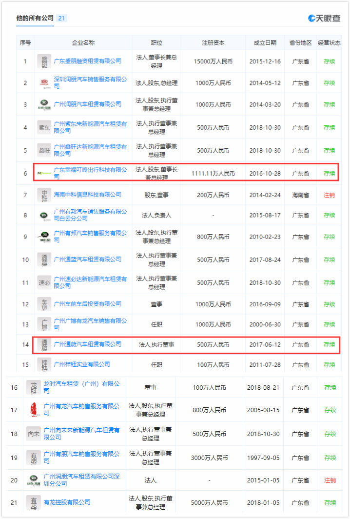Open 广州紫东来新能源汽车租赁有限公司 link
The image size is (350, 519).
(x=90, y=127)
